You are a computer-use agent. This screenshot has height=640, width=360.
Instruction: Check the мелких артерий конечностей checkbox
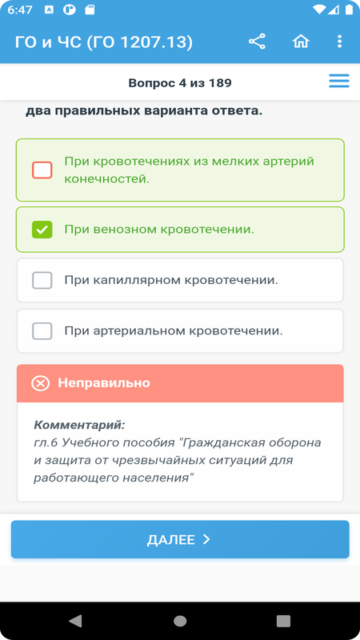[x=42, y=170]
